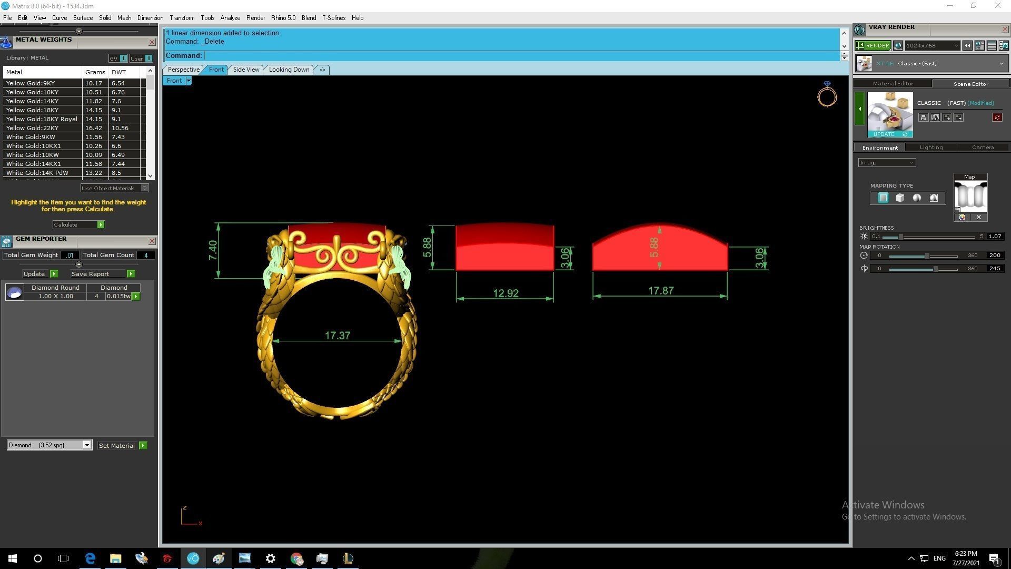This screenshot has height=569, width=1011.
Task: Open the Camera tab
Action: coord(983,148)
